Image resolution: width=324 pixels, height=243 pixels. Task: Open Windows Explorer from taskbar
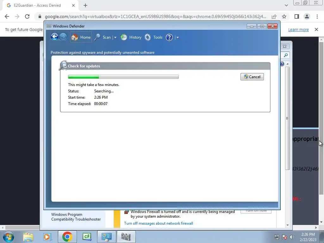pos(28,237)
